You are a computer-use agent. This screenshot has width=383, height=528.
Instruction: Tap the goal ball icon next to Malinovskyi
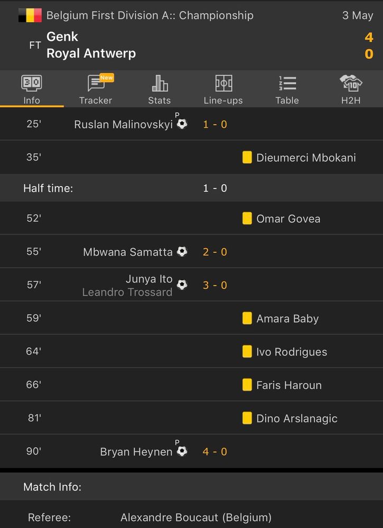pyautogui.click(x=182, y=124)
